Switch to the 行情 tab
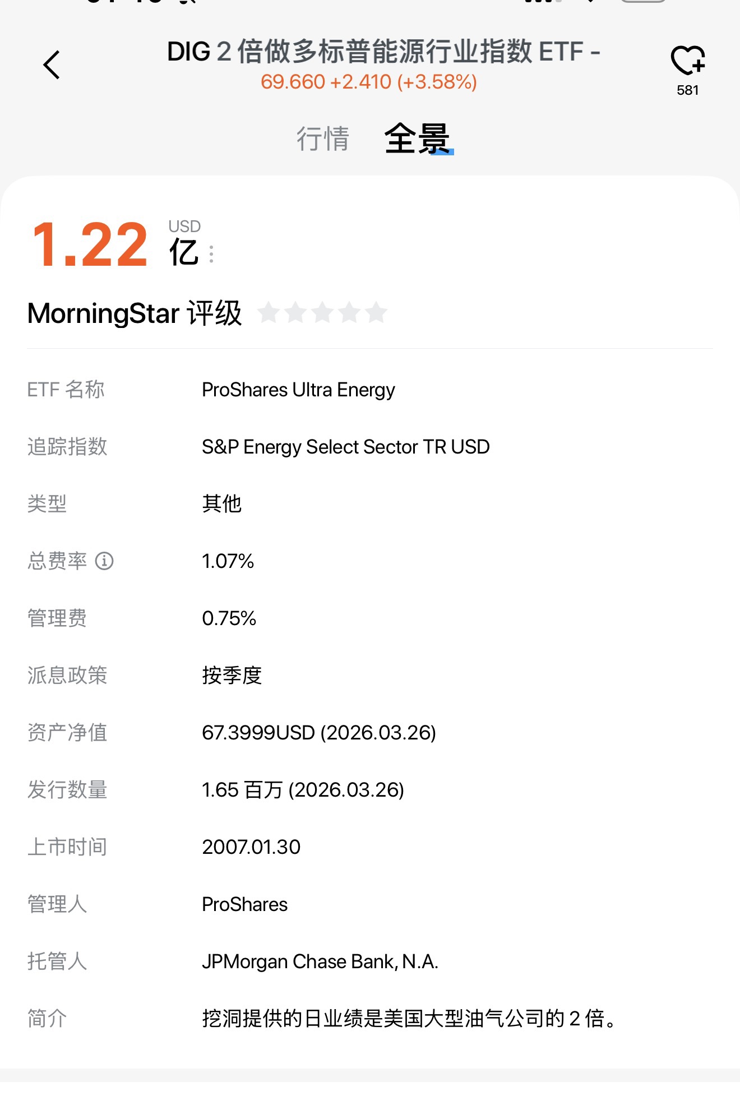The height and width of the screenshot is (1105, 740). tap(322, 138)
